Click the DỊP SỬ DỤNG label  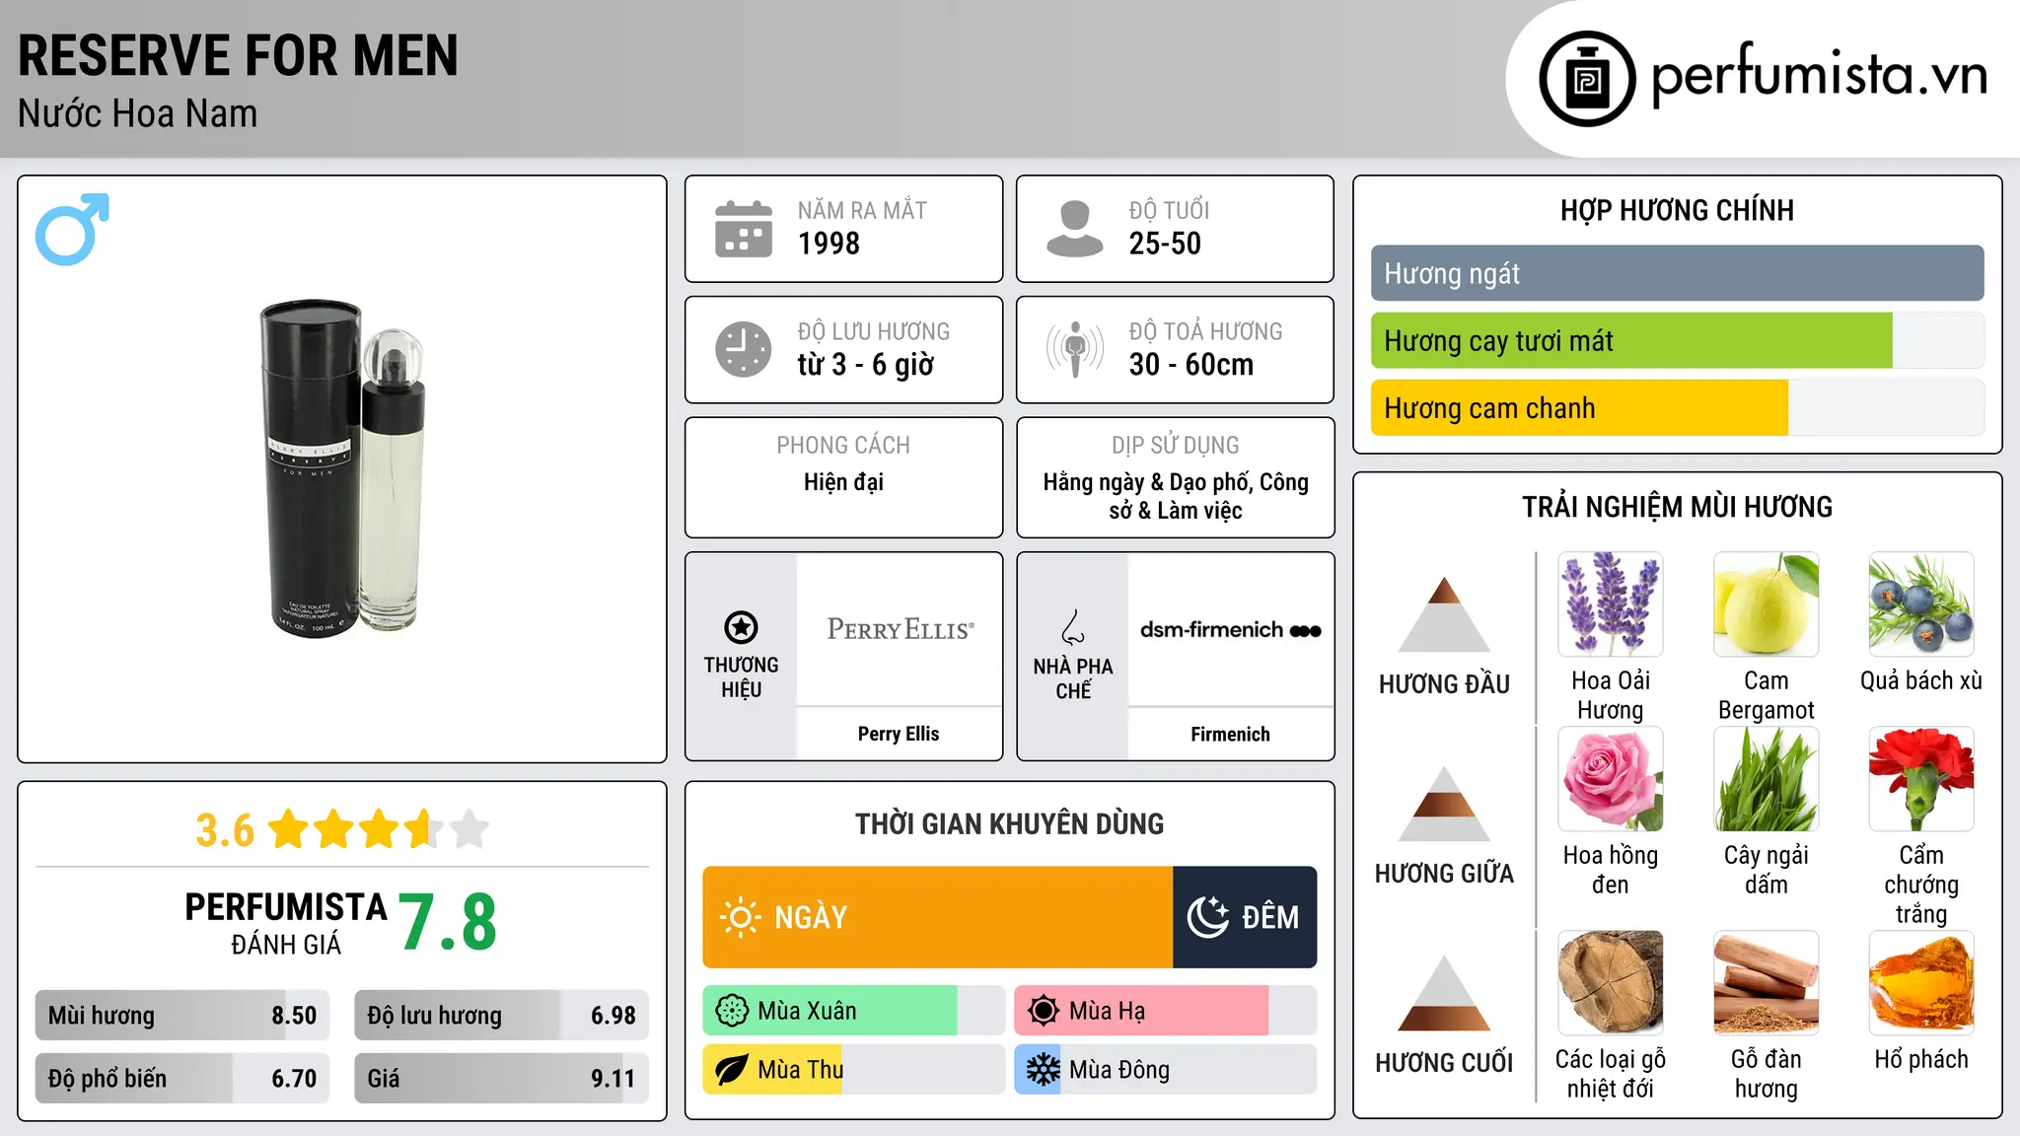pyautogui.click(x=1176, y=446)
